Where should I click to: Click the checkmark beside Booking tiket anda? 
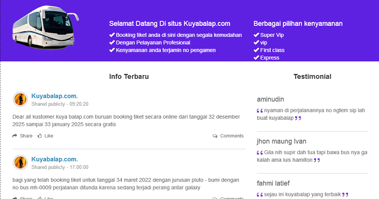(x=112, y=35)
